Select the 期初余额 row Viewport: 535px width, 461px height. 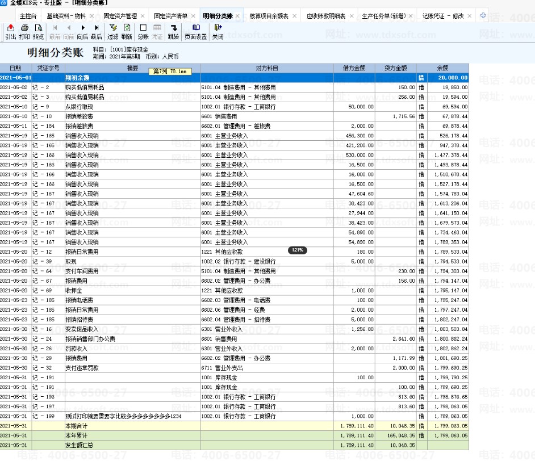234,78
